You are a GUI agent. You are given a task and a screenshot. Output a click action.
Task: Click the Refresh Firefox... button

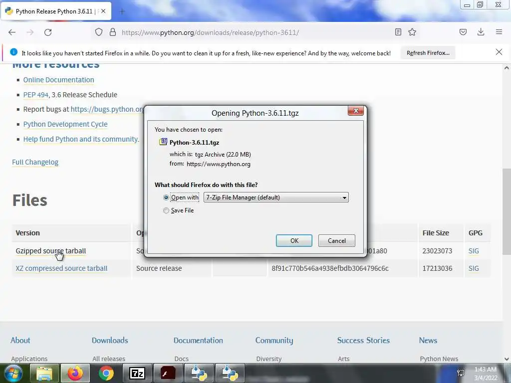[x=428, y=53]
